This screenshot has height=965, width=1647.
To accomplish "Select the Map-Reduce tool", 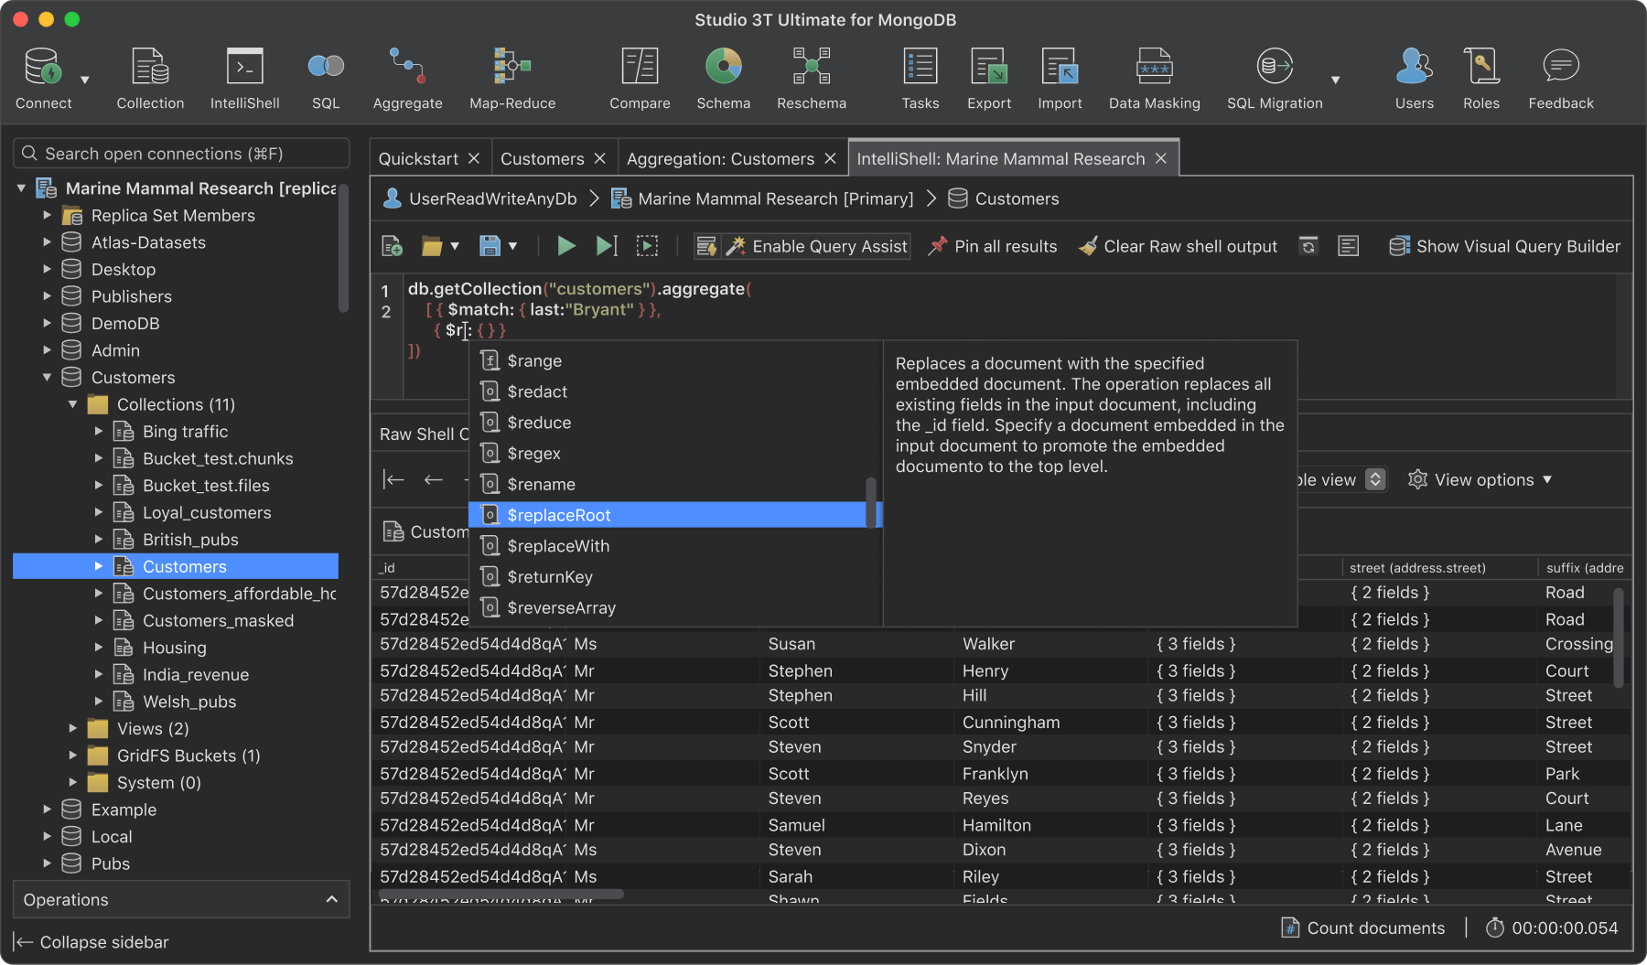I will click(511, 77).
